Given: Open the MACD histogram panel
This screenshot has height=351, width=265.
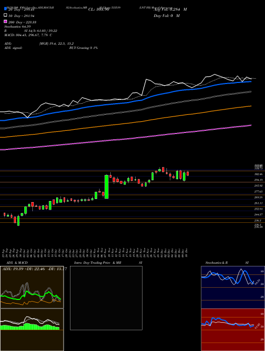Looking at the screenshot, I should click(32, 330).
